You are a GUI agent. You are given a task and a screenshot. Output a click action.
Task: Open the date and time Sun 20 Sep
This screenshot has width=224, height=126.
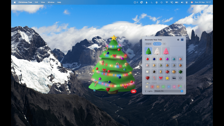203,2
